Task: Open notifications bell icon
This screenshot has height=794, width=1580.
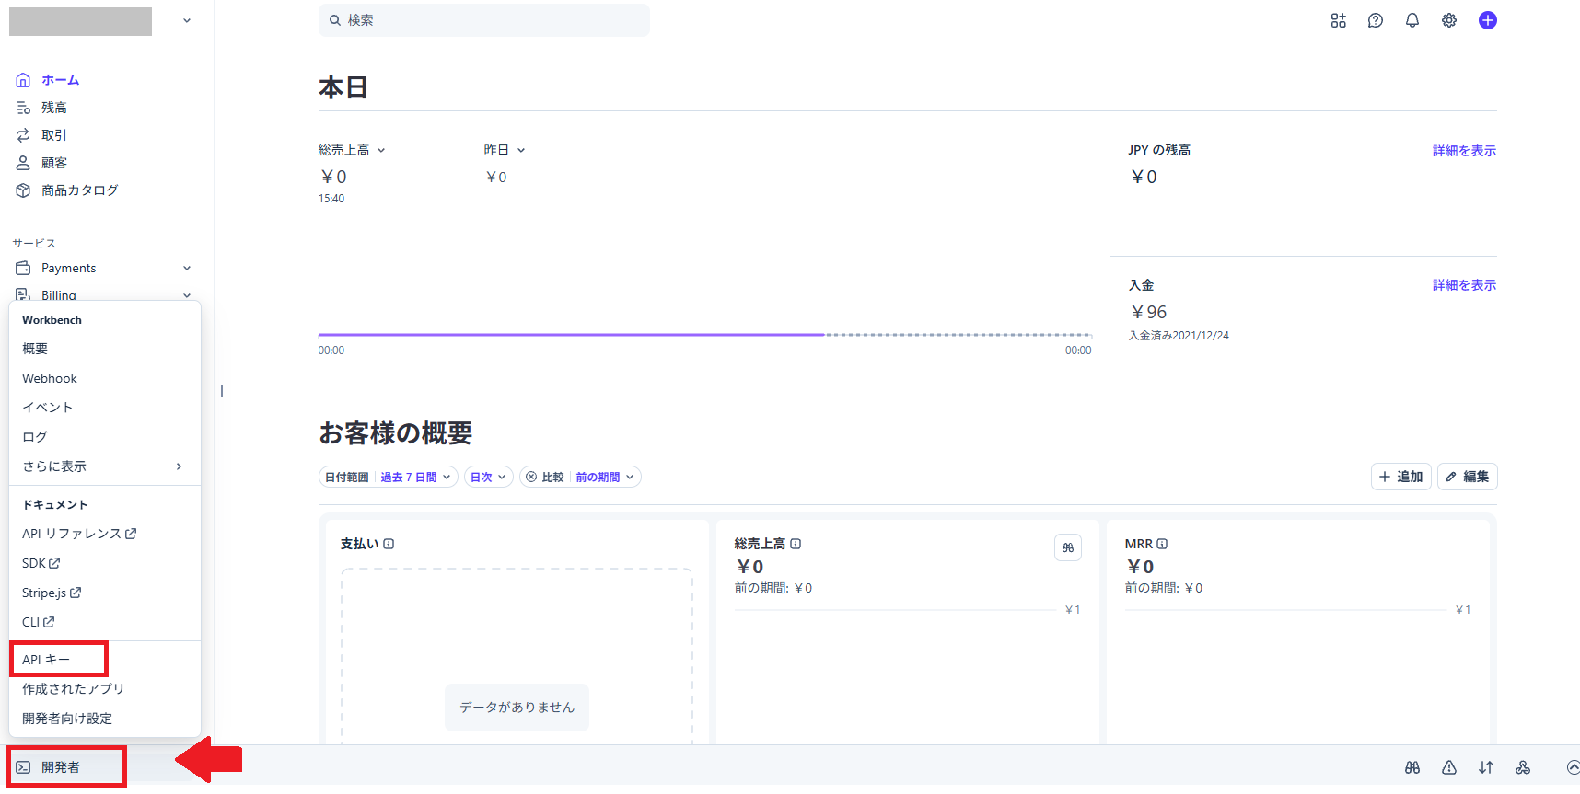Action: click(1412, 20)
